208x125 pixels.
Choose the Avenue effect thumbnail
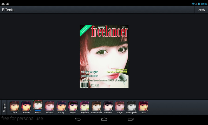tap(26, 106)
